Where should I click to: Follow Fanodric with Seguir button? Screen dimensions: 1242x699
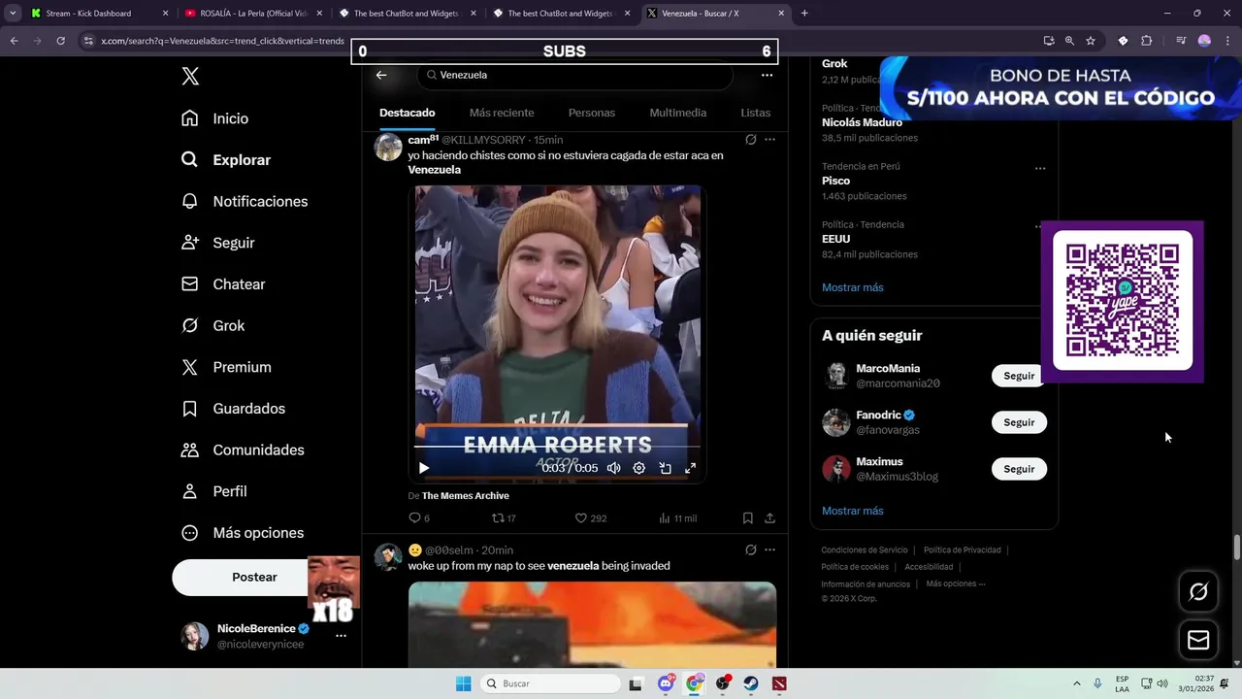(1019, 422)
